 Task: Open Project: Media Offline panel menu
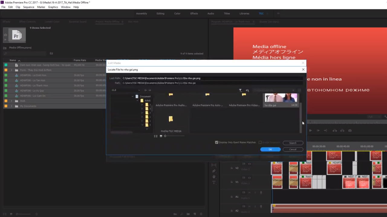click(x=122, y=22)
